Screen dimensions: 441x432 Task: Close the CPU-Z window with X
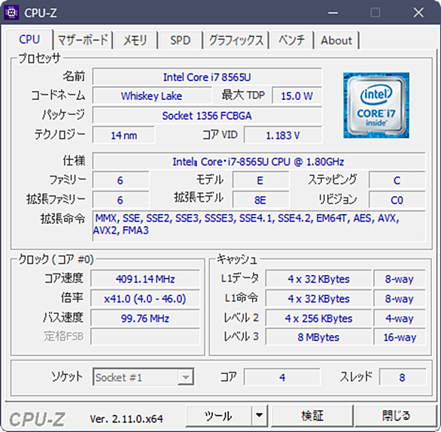point(418,13)
